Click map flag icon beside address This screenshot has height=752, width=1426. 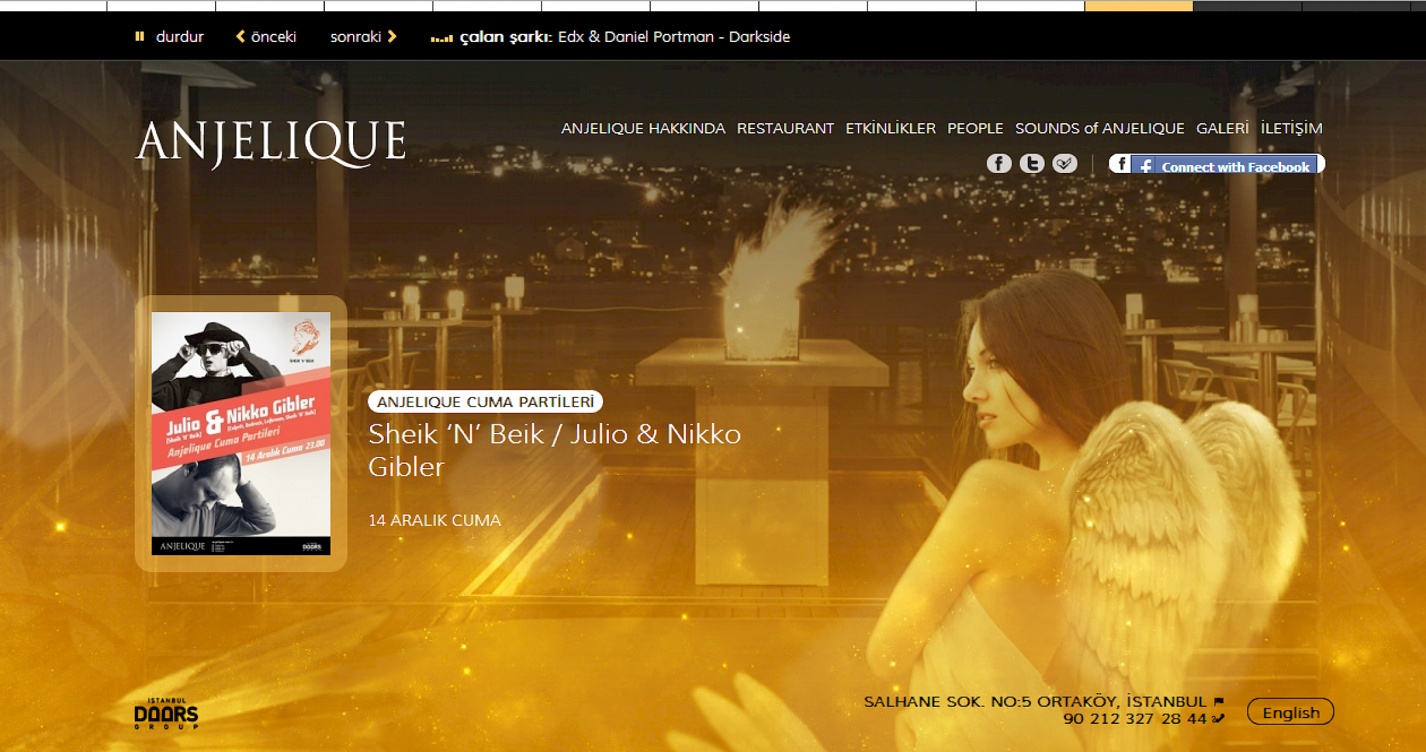(x=1218, y=701)
